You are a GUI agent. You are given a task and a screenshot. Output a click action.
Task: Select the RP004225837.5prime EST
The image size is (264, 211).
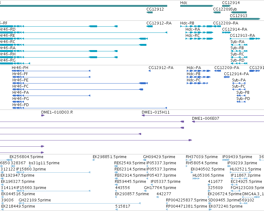167,203
